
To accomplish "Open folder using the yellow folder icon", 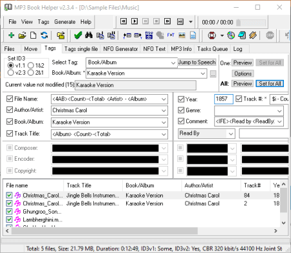I will pos(22,35).
